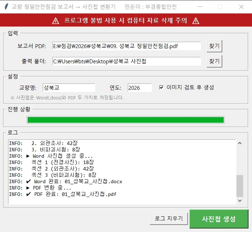Minimize the converter window
The image size is (252, 232).
click(x=200, y=7)
